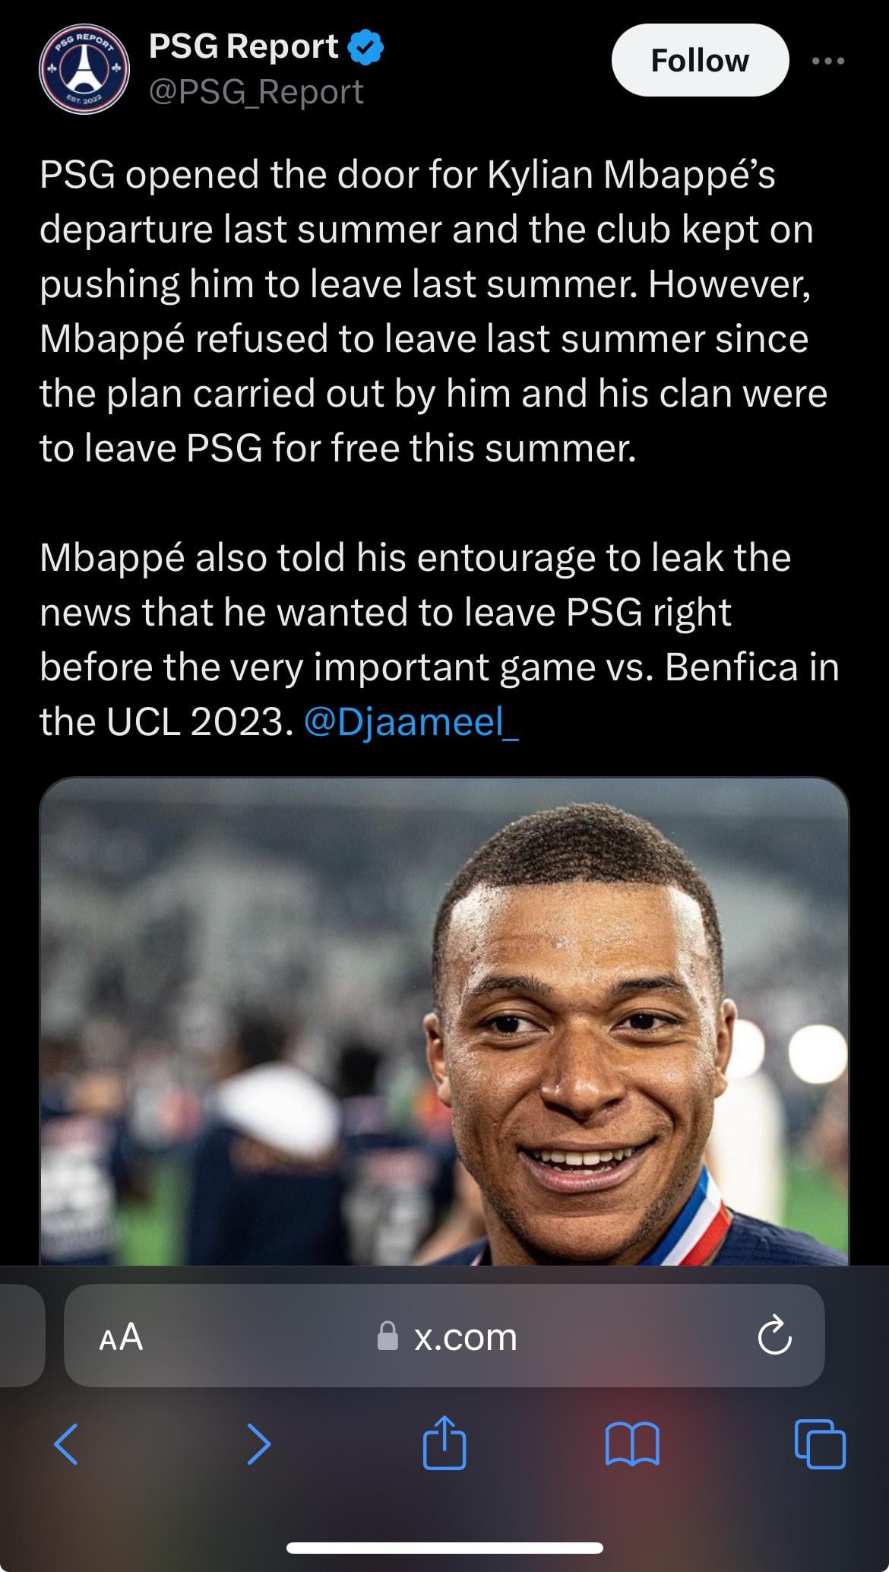Open the Safari share sheet icon

[x=444, y=1442]
